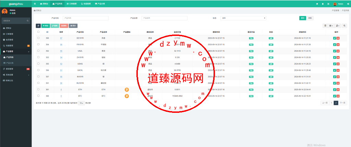Tick the checkbox for USZL row
The image size is (351, 147).
click(x=38, y=51)
